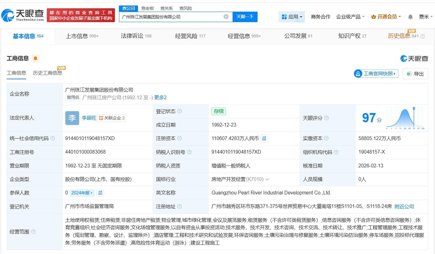This screenshot has width=435, height=254.
Task: Open the 企业级产品 dropdown
Action: [x=350, y=17]
